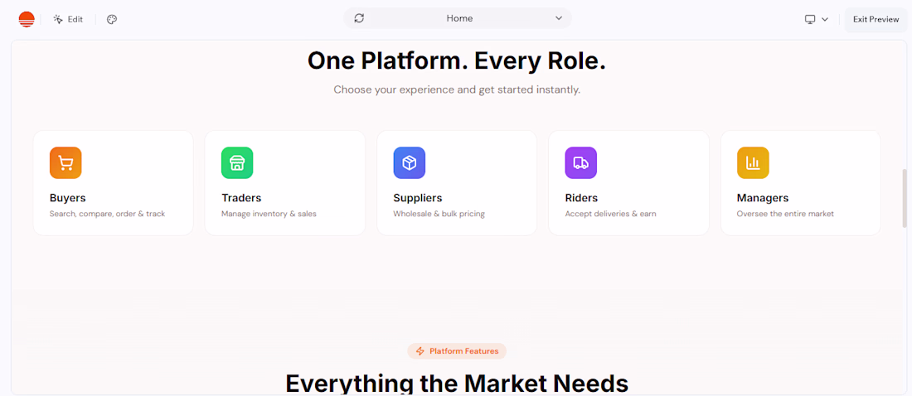Click the orange sunset app logo
Screen dimensions: 912x396
tap(27, 19)
